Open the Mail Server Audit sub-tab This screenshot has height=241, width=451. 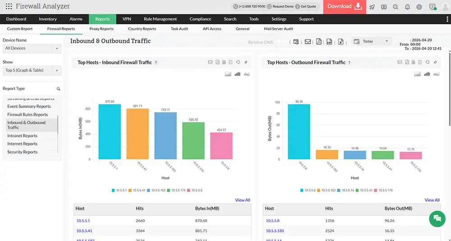(x=278, y=29)
